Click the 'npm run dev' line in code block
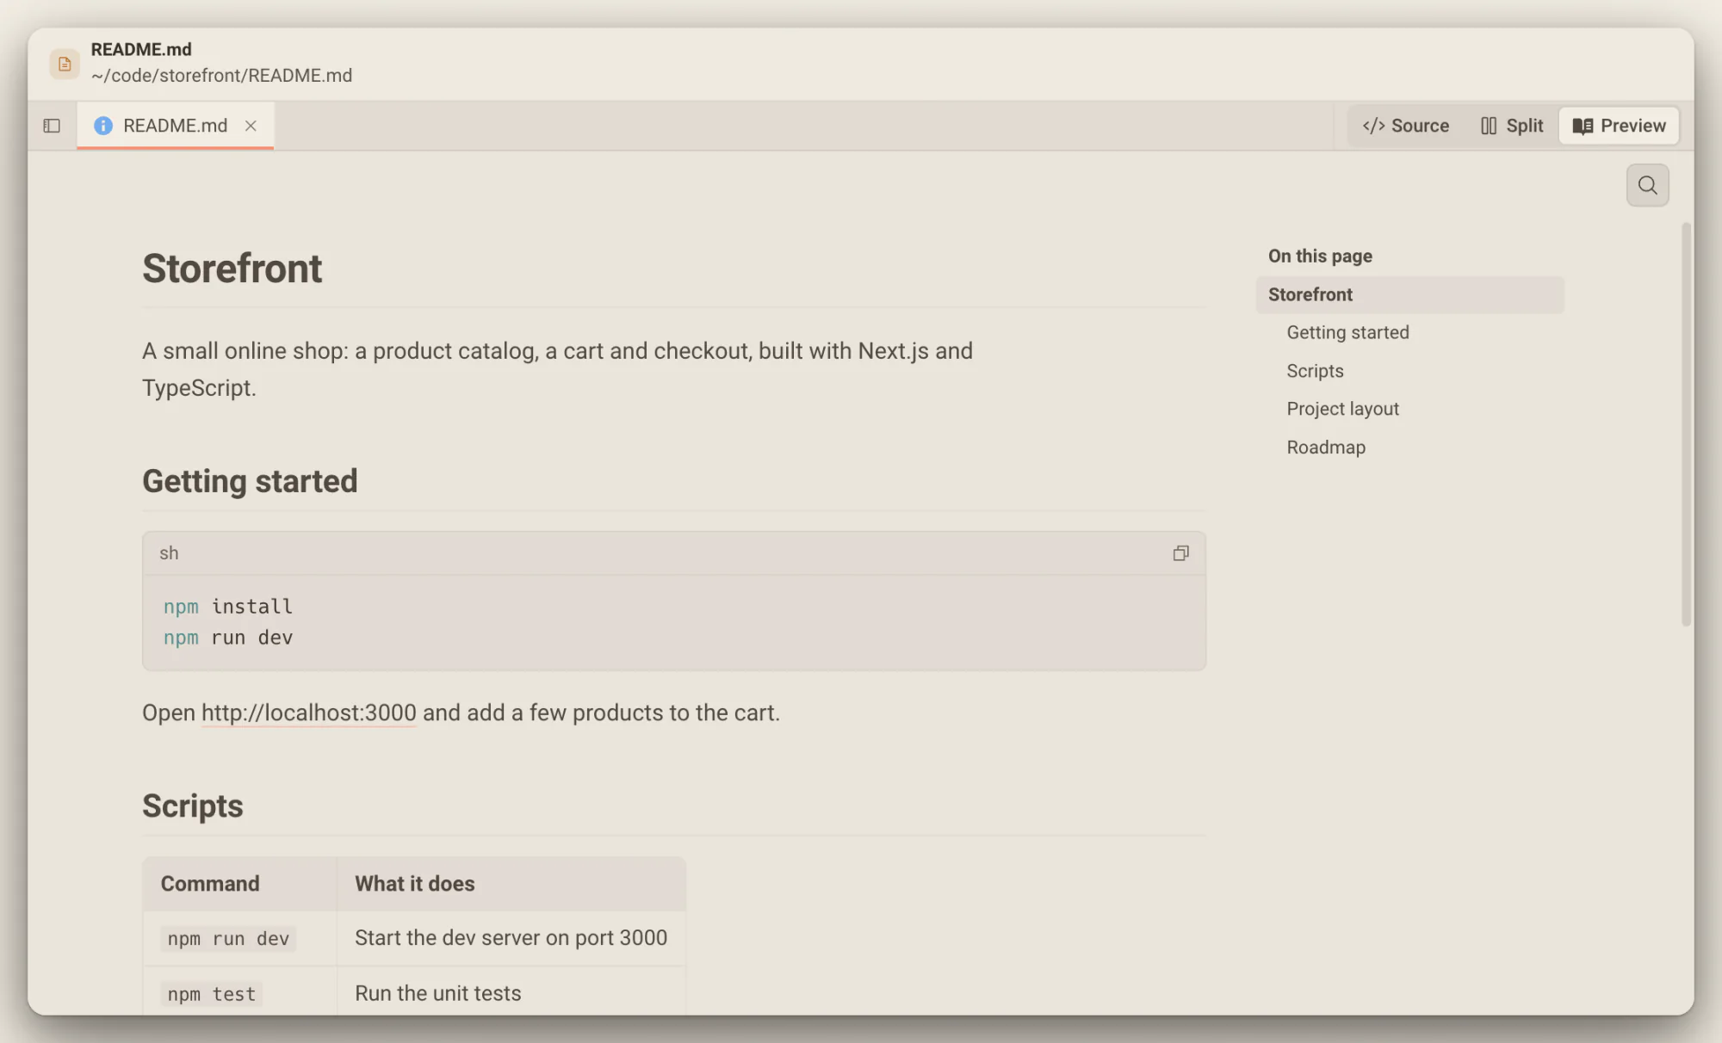Screen dimensions: 1722x1043 click(228, 638)
